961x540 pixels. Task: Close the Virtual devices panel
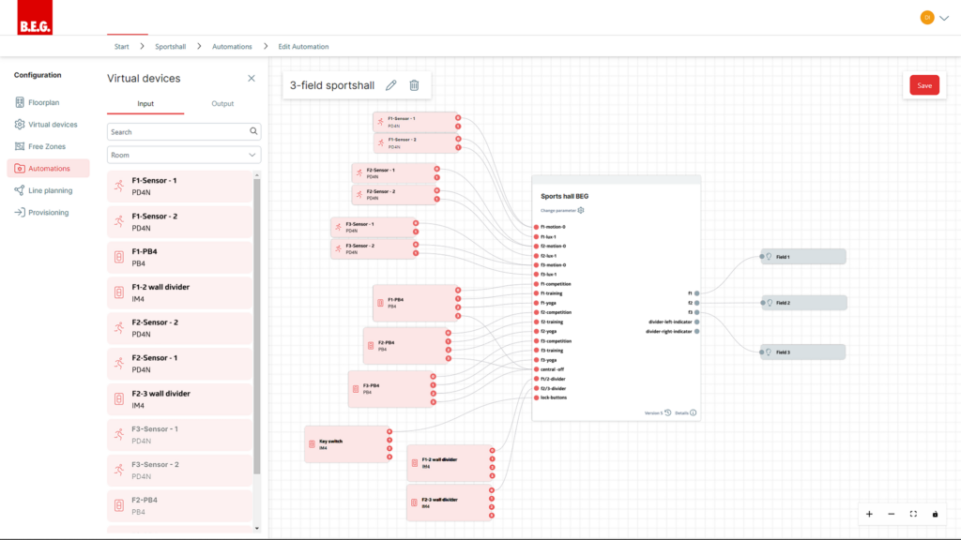[x=251, y=78]
